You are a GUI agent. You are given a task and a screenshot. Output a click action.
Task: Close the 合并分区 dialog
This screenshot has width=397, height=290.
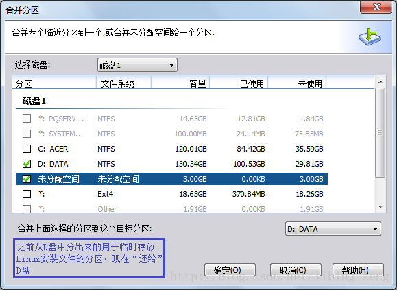tap(376, 7)
